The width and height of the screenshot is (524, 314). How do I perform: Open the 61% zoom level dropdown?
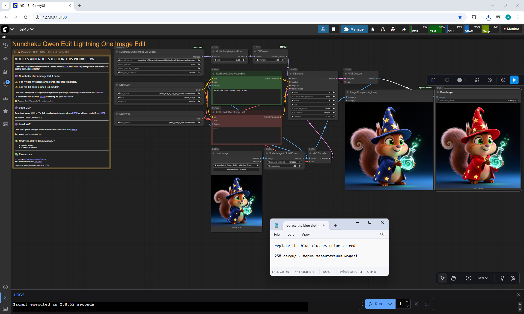[x=483, y=278]
